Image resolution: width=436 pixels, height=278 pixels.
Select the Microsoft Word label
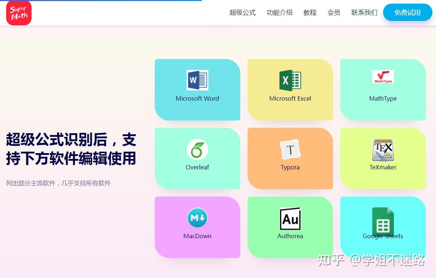pos(197,98)
